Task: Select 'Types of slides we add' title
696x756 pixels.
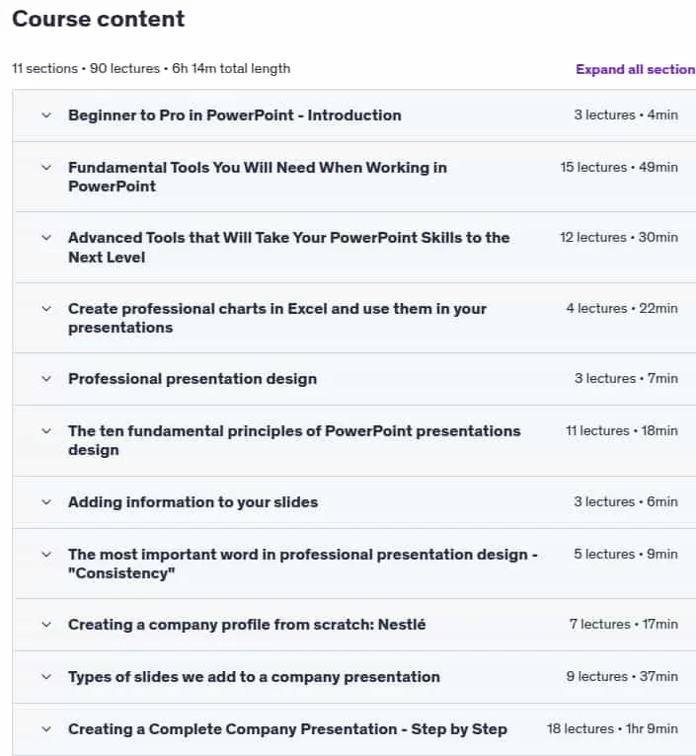Action: point(254,677)
